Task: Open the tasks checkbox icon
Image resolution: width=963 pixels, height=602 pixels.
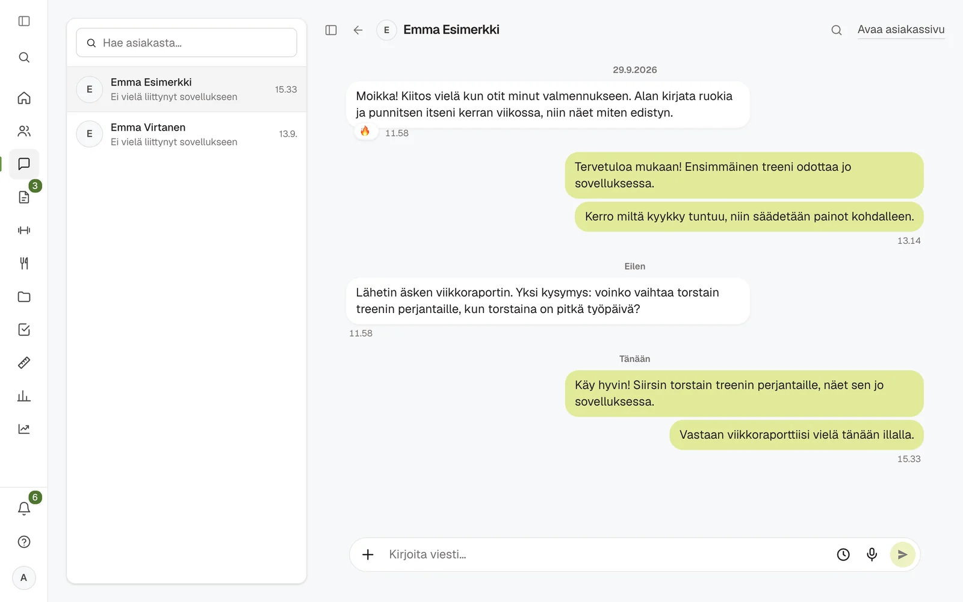Action: [x=24, y=329]
